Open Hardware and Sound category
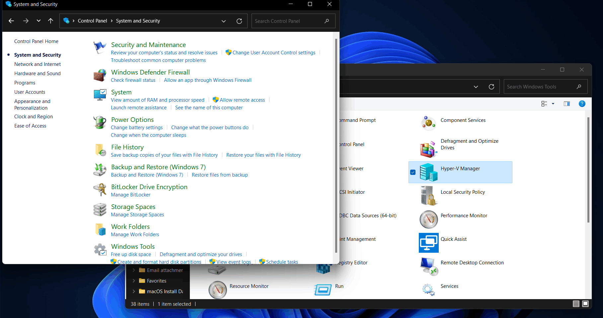The image size is (603, 318). [38, 74]
